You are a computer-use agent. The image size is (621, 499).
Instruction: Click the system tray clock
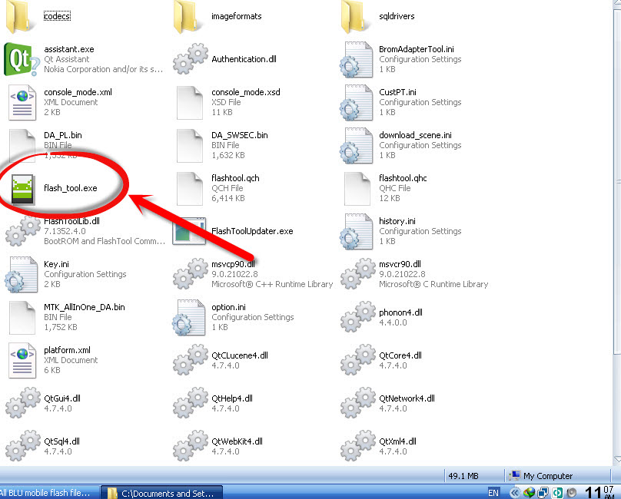point(600,493)
